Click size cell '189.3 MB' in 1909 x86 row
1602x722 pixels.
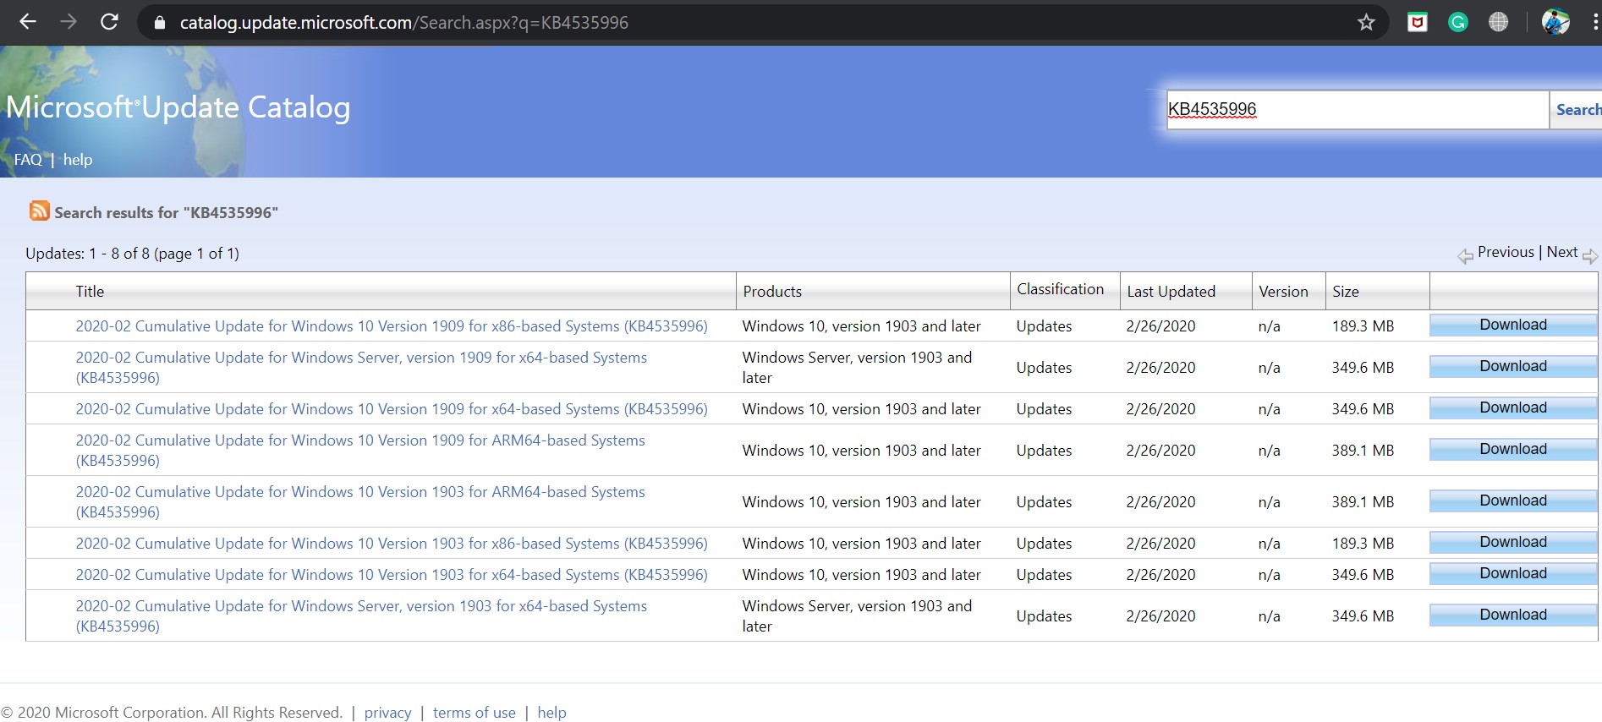click(1363, 326)
